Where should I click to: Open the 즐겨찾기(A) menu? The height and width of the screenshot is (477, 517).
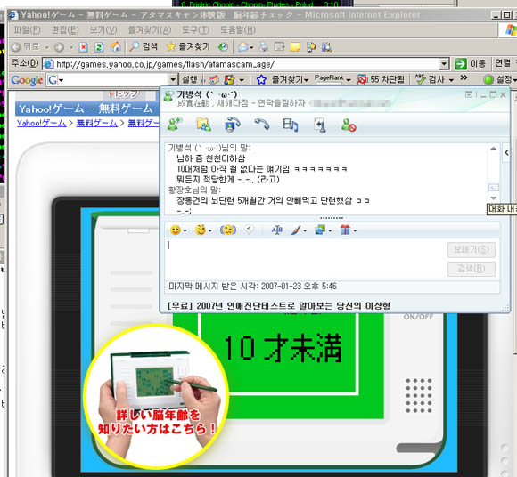coord(150,30)
